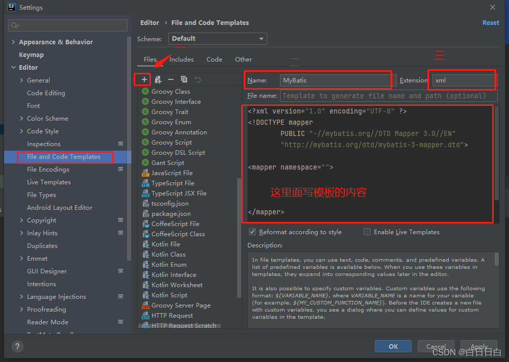
Task: Select the package.json template icon
Action: pos(145,213)
